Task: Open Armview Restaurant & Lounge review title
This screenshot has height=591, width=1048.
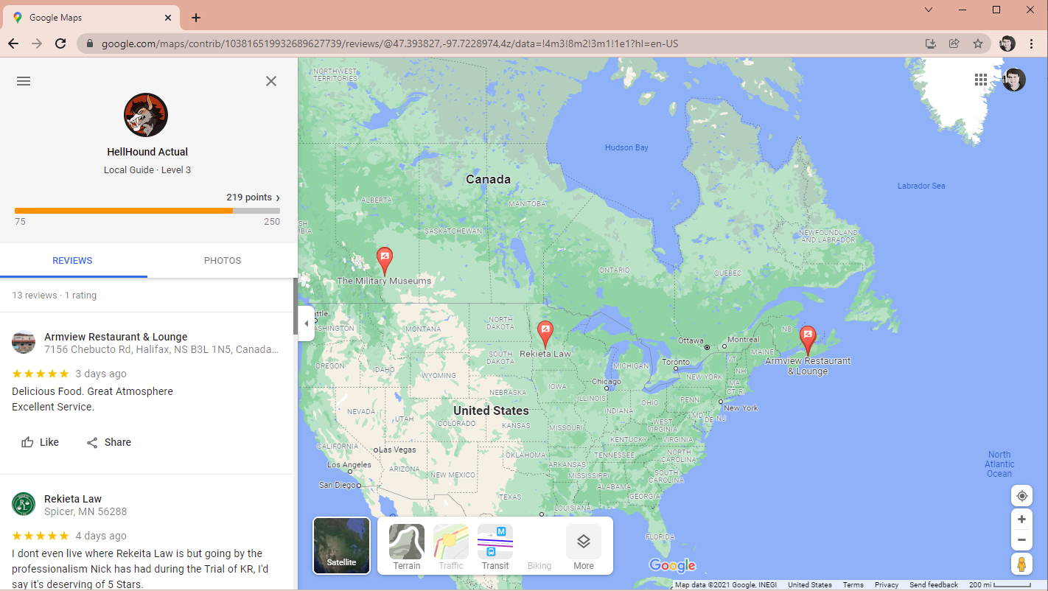Action: coord(116,337)
